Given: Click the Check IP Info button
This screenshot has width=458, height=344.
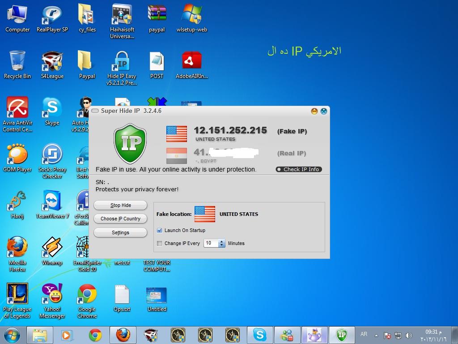Looking at the screenshot, I should (298, 169).
